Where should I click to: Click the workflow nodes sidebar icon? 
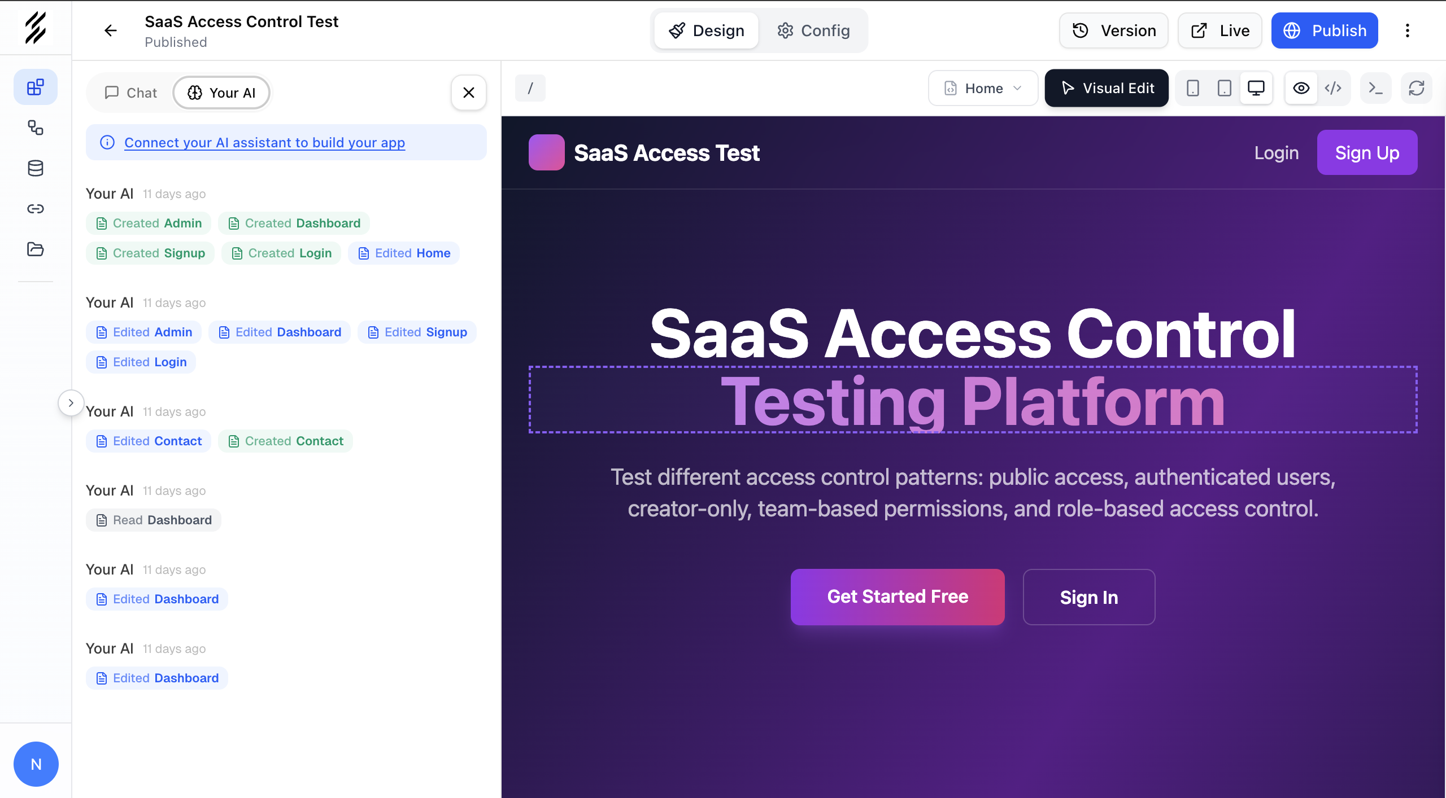click(x=35, y=128)
